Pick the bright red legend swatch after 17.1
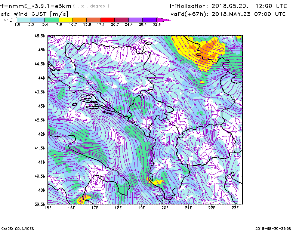This screenshot has height=231, width=299. pyautogui.click(x=108, y=20)
